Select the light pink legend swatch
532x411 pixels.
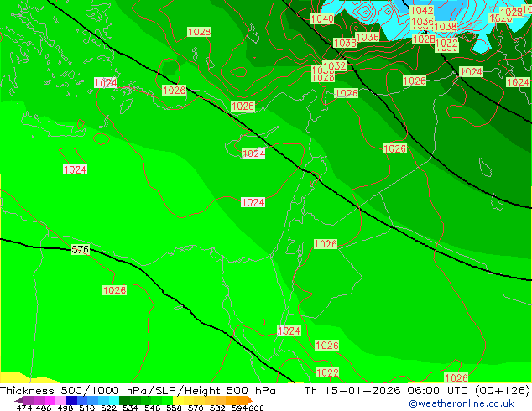pos(60,400)
